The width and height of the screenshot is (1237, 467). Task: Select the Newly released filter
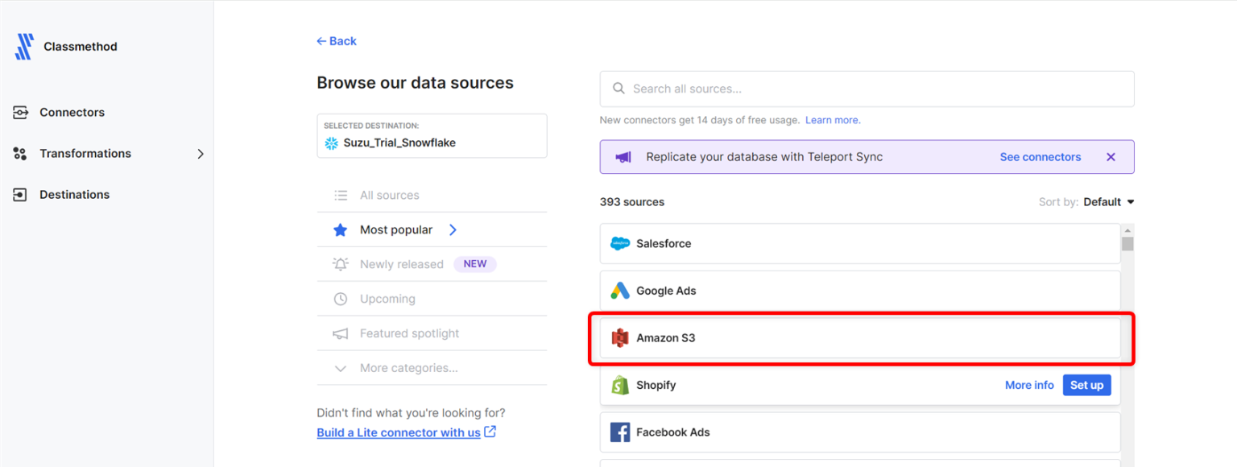[x=401, y=263]
